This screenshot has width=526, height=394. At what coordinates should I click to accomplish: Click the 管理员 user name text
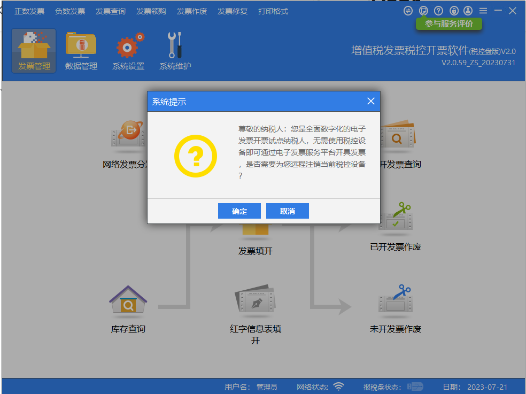pos(267,387)
